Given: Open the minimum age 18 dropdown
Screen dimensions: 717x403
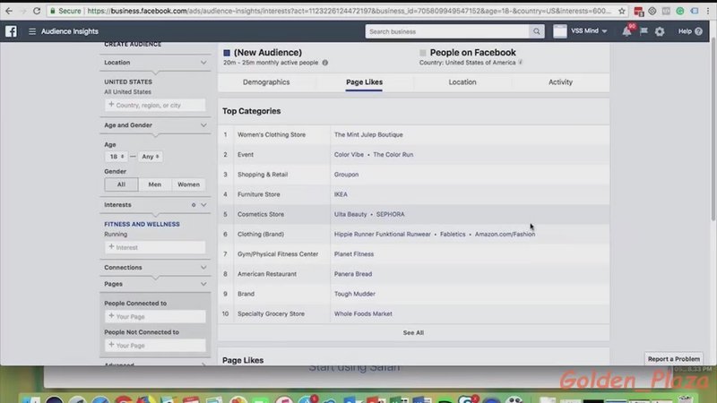Looking at the screenshot, I should [117, 156].
